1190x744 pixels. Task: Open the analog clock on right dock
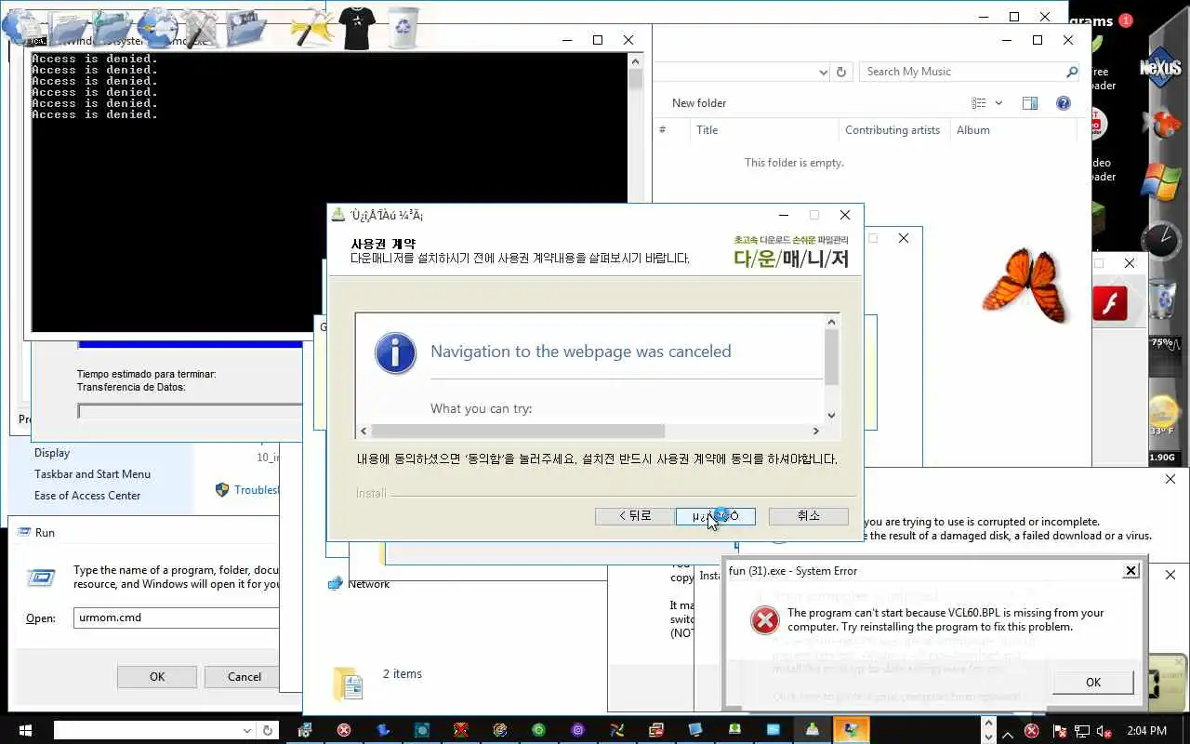(1161, 240)
